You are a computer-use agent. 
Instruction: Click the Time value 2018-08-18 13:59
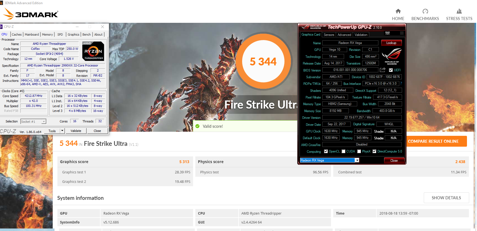[x=399, y=213]
